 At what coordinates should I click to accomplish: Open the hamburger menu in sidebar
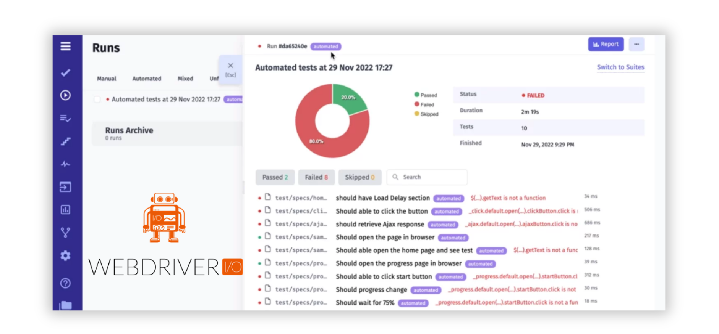click(x=65, y=46)
